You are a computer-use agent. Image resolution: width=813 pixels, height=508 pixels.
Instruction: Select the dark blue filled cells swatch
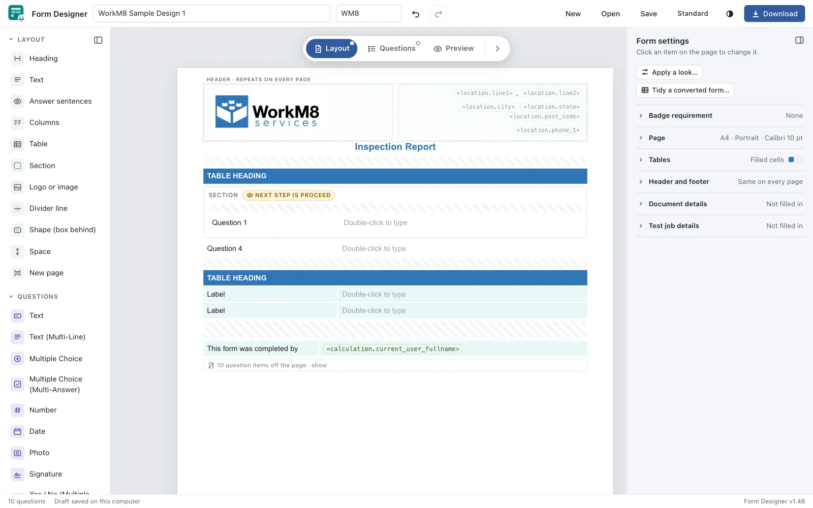click(791, 160)
